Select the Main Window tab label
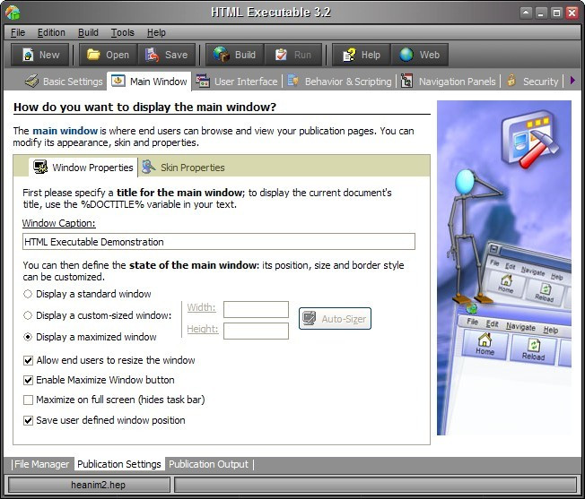Image resolution: width=585 pixels, height=499 pixels. pos(159,82)
